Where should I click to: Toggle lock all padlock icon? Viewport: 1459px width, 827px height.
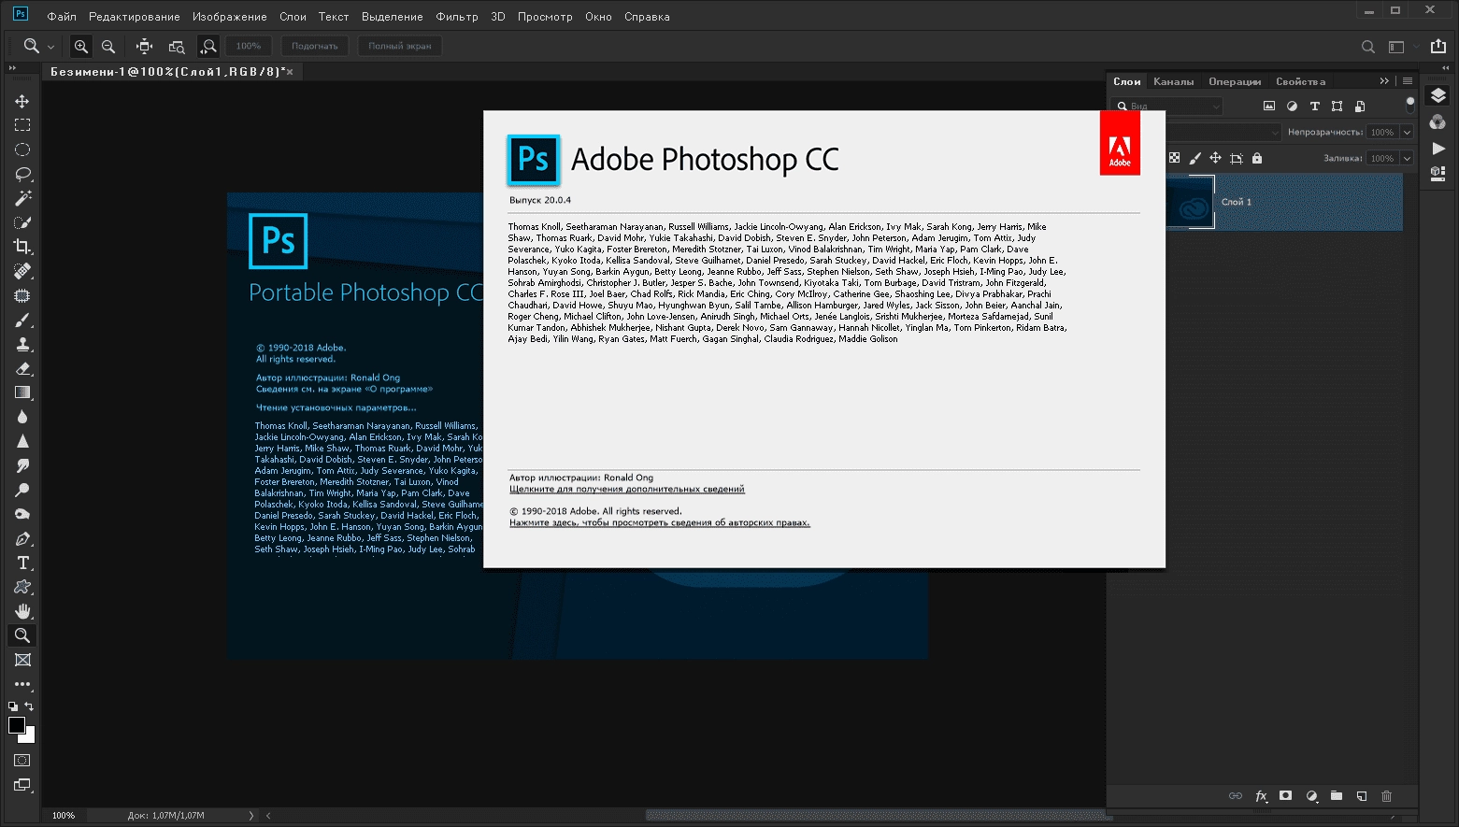pyautogui.click(x=1257, y=159)
